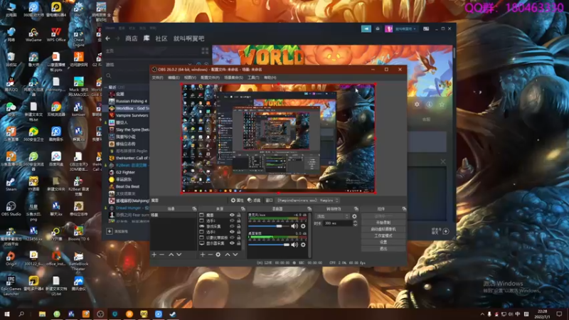Screen dimensions: 569x320
Task: Click 启动虚拟摄像机 virtual camera button
Action: pos(383,229)
